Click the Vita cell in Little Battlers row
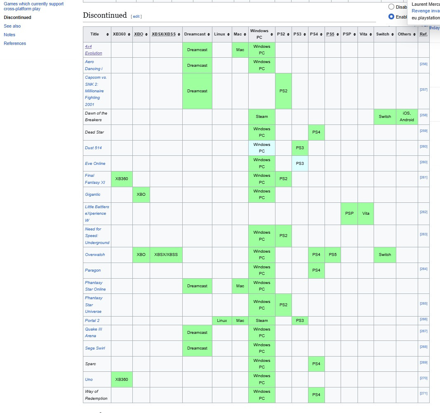 point(366,214)
